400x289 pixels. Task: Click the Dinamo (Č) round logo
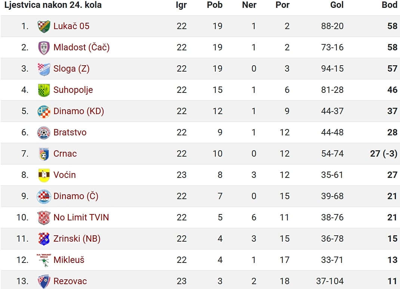tap(44, 197)
